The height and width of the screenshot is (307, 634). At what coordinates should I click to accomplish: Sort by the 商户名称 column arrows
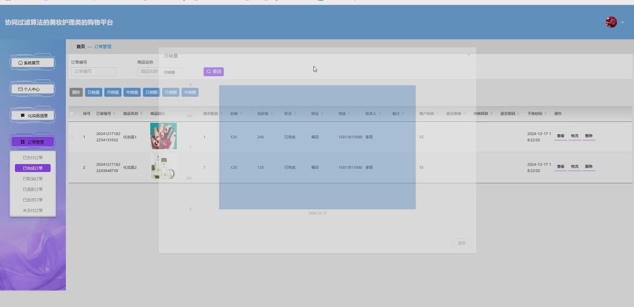(x=437, y=114)
